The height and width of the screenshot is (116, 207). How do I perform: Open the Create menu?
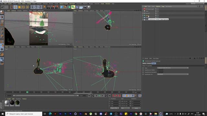[10, 4]
